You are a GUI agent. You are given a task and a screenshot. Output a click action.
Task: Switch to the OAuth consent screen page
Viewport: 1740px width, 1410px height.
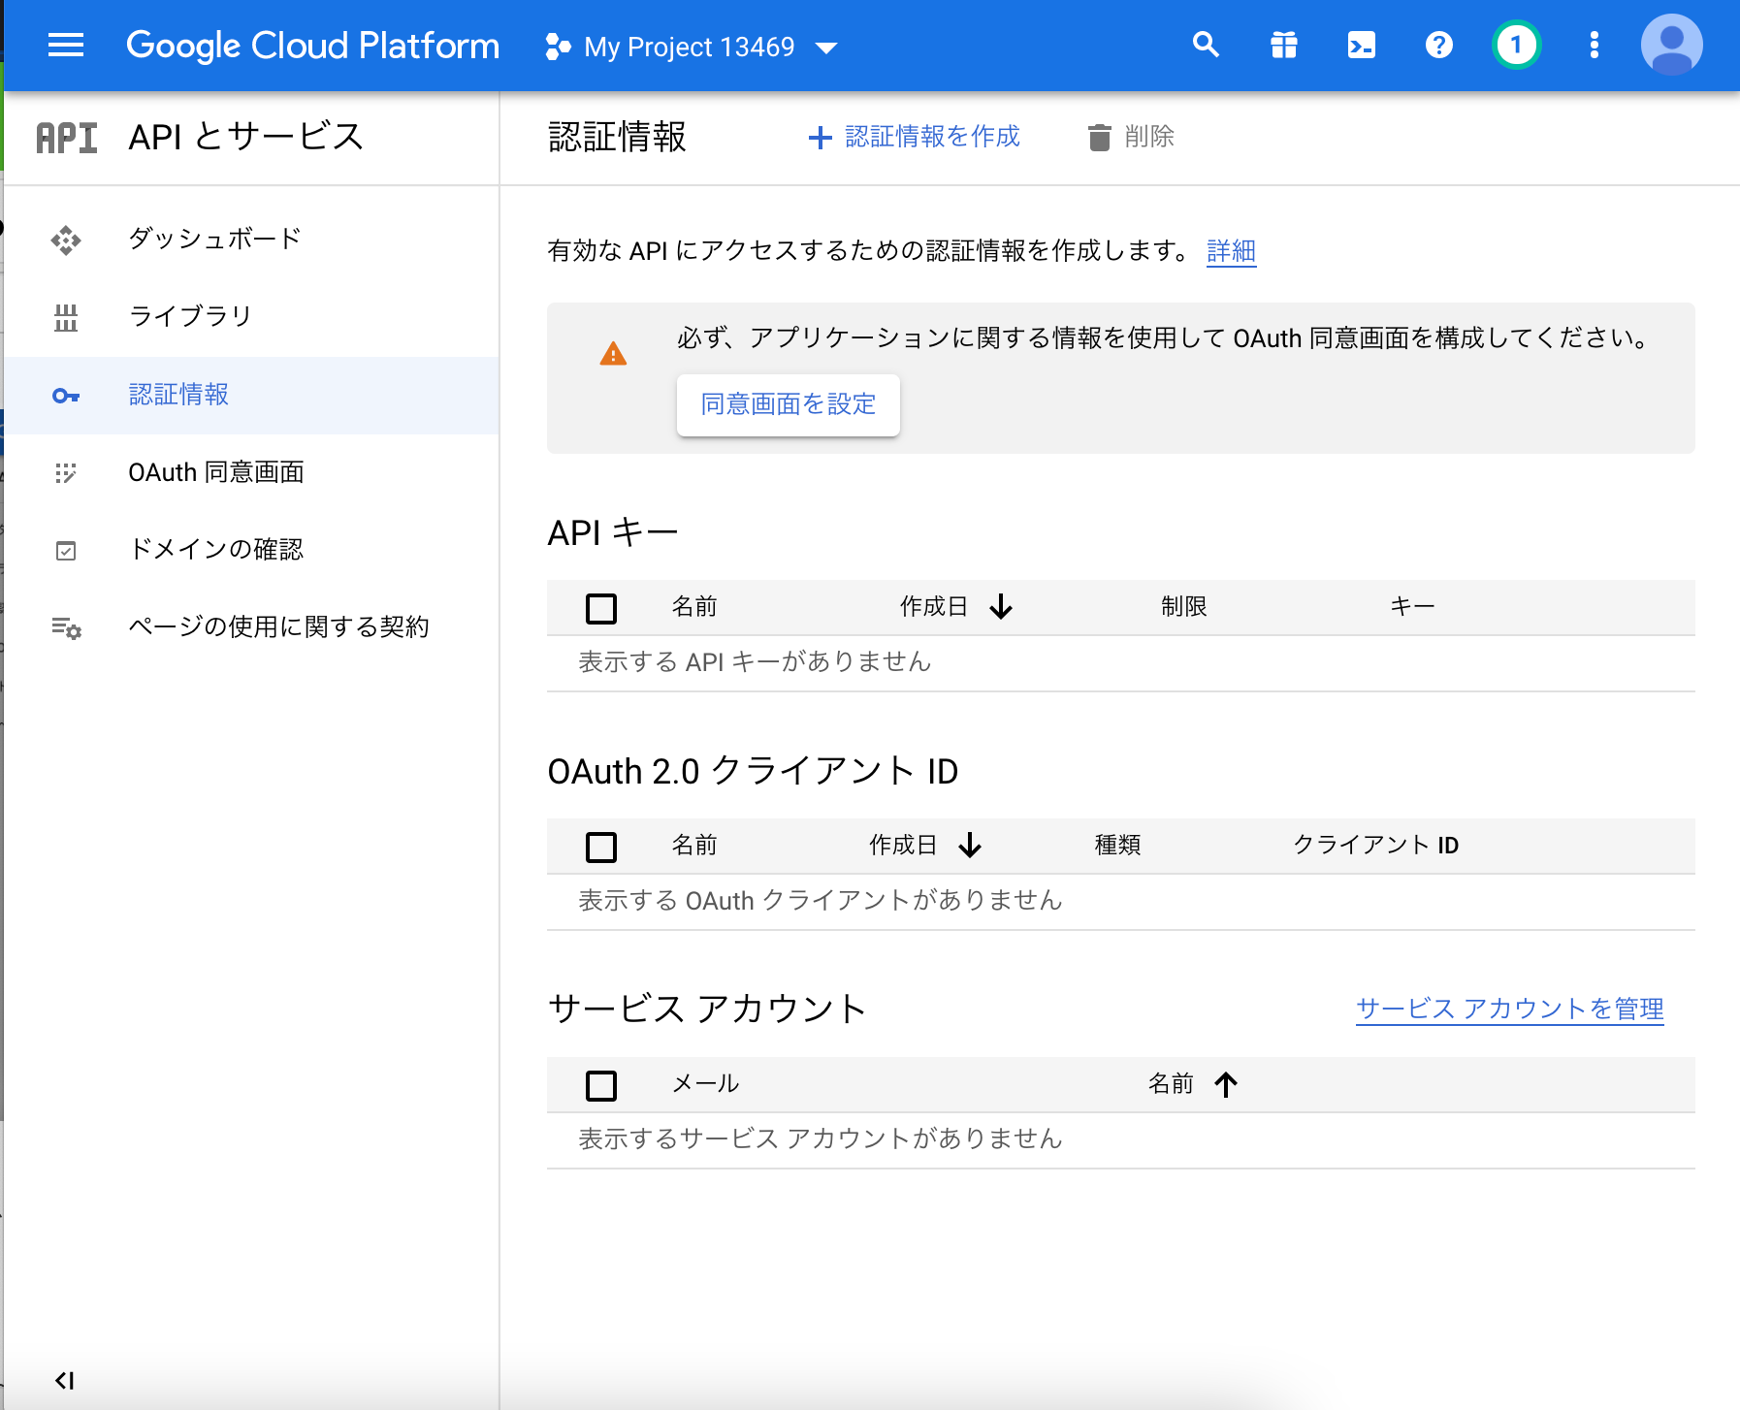217,472
